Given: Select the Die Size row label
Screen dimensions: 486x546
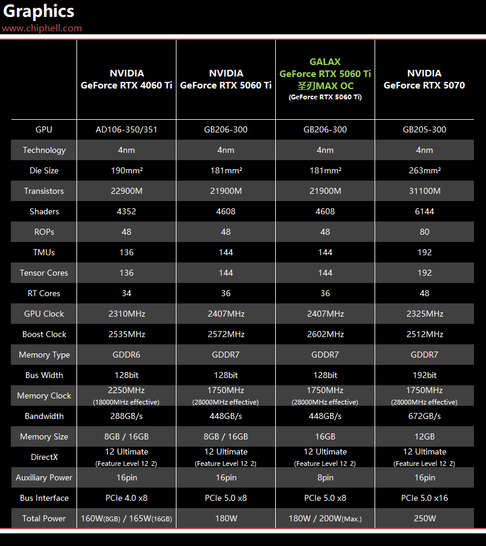Looking at the screenshot, I should 44,170.
